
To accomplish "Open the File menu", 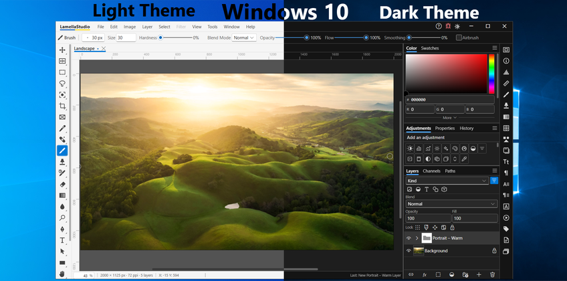I will pos(100,27).
